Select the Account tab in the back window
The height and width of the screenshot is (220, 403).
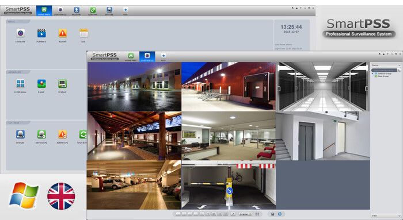coord(77,11)
